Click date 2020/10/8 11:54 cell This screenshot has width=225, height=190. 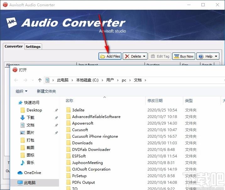tap(162, 156)
